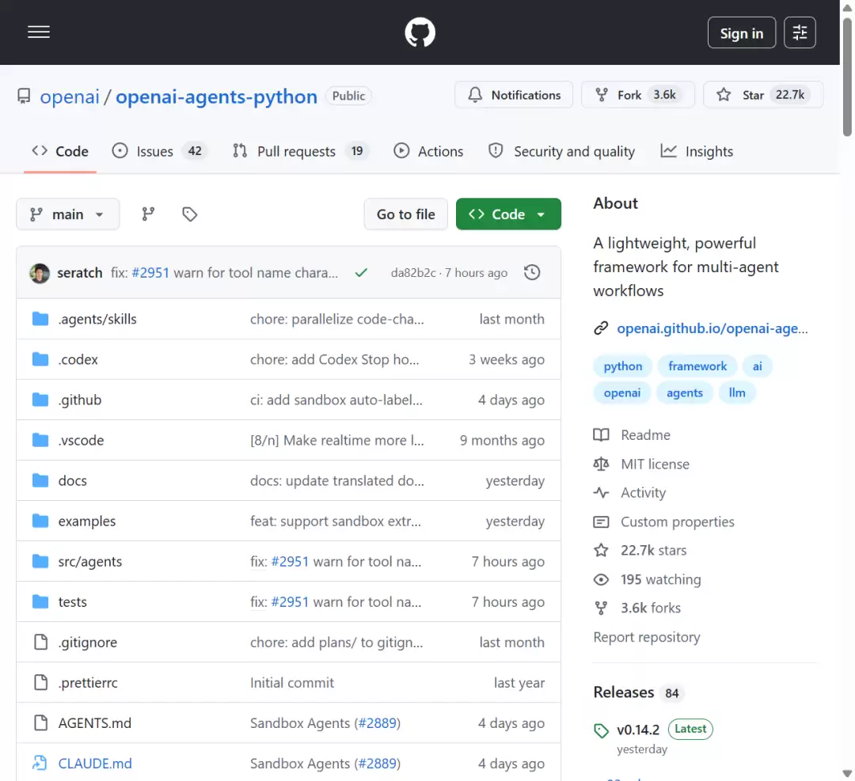Screen dimensions: 855x781
Task: Click seratch's avatar image
Action: pos(40,273)
